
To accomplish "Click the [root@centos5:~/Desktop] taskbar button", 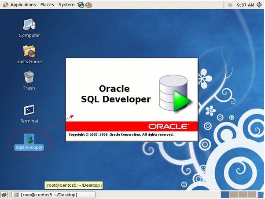I will pyautogui.click(x=53, y=195).
